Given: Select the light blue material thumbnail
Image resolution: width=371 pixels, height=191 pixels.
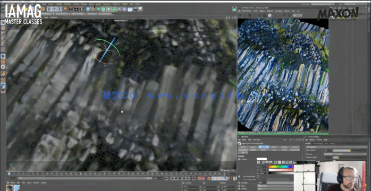Looking at the screenshot, I should coord(16,188).
